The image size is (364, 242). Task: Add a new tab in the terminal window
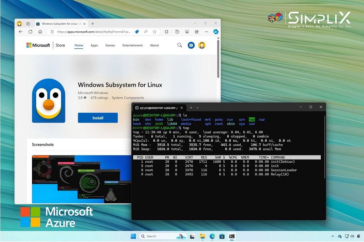[x=191, y=107]
